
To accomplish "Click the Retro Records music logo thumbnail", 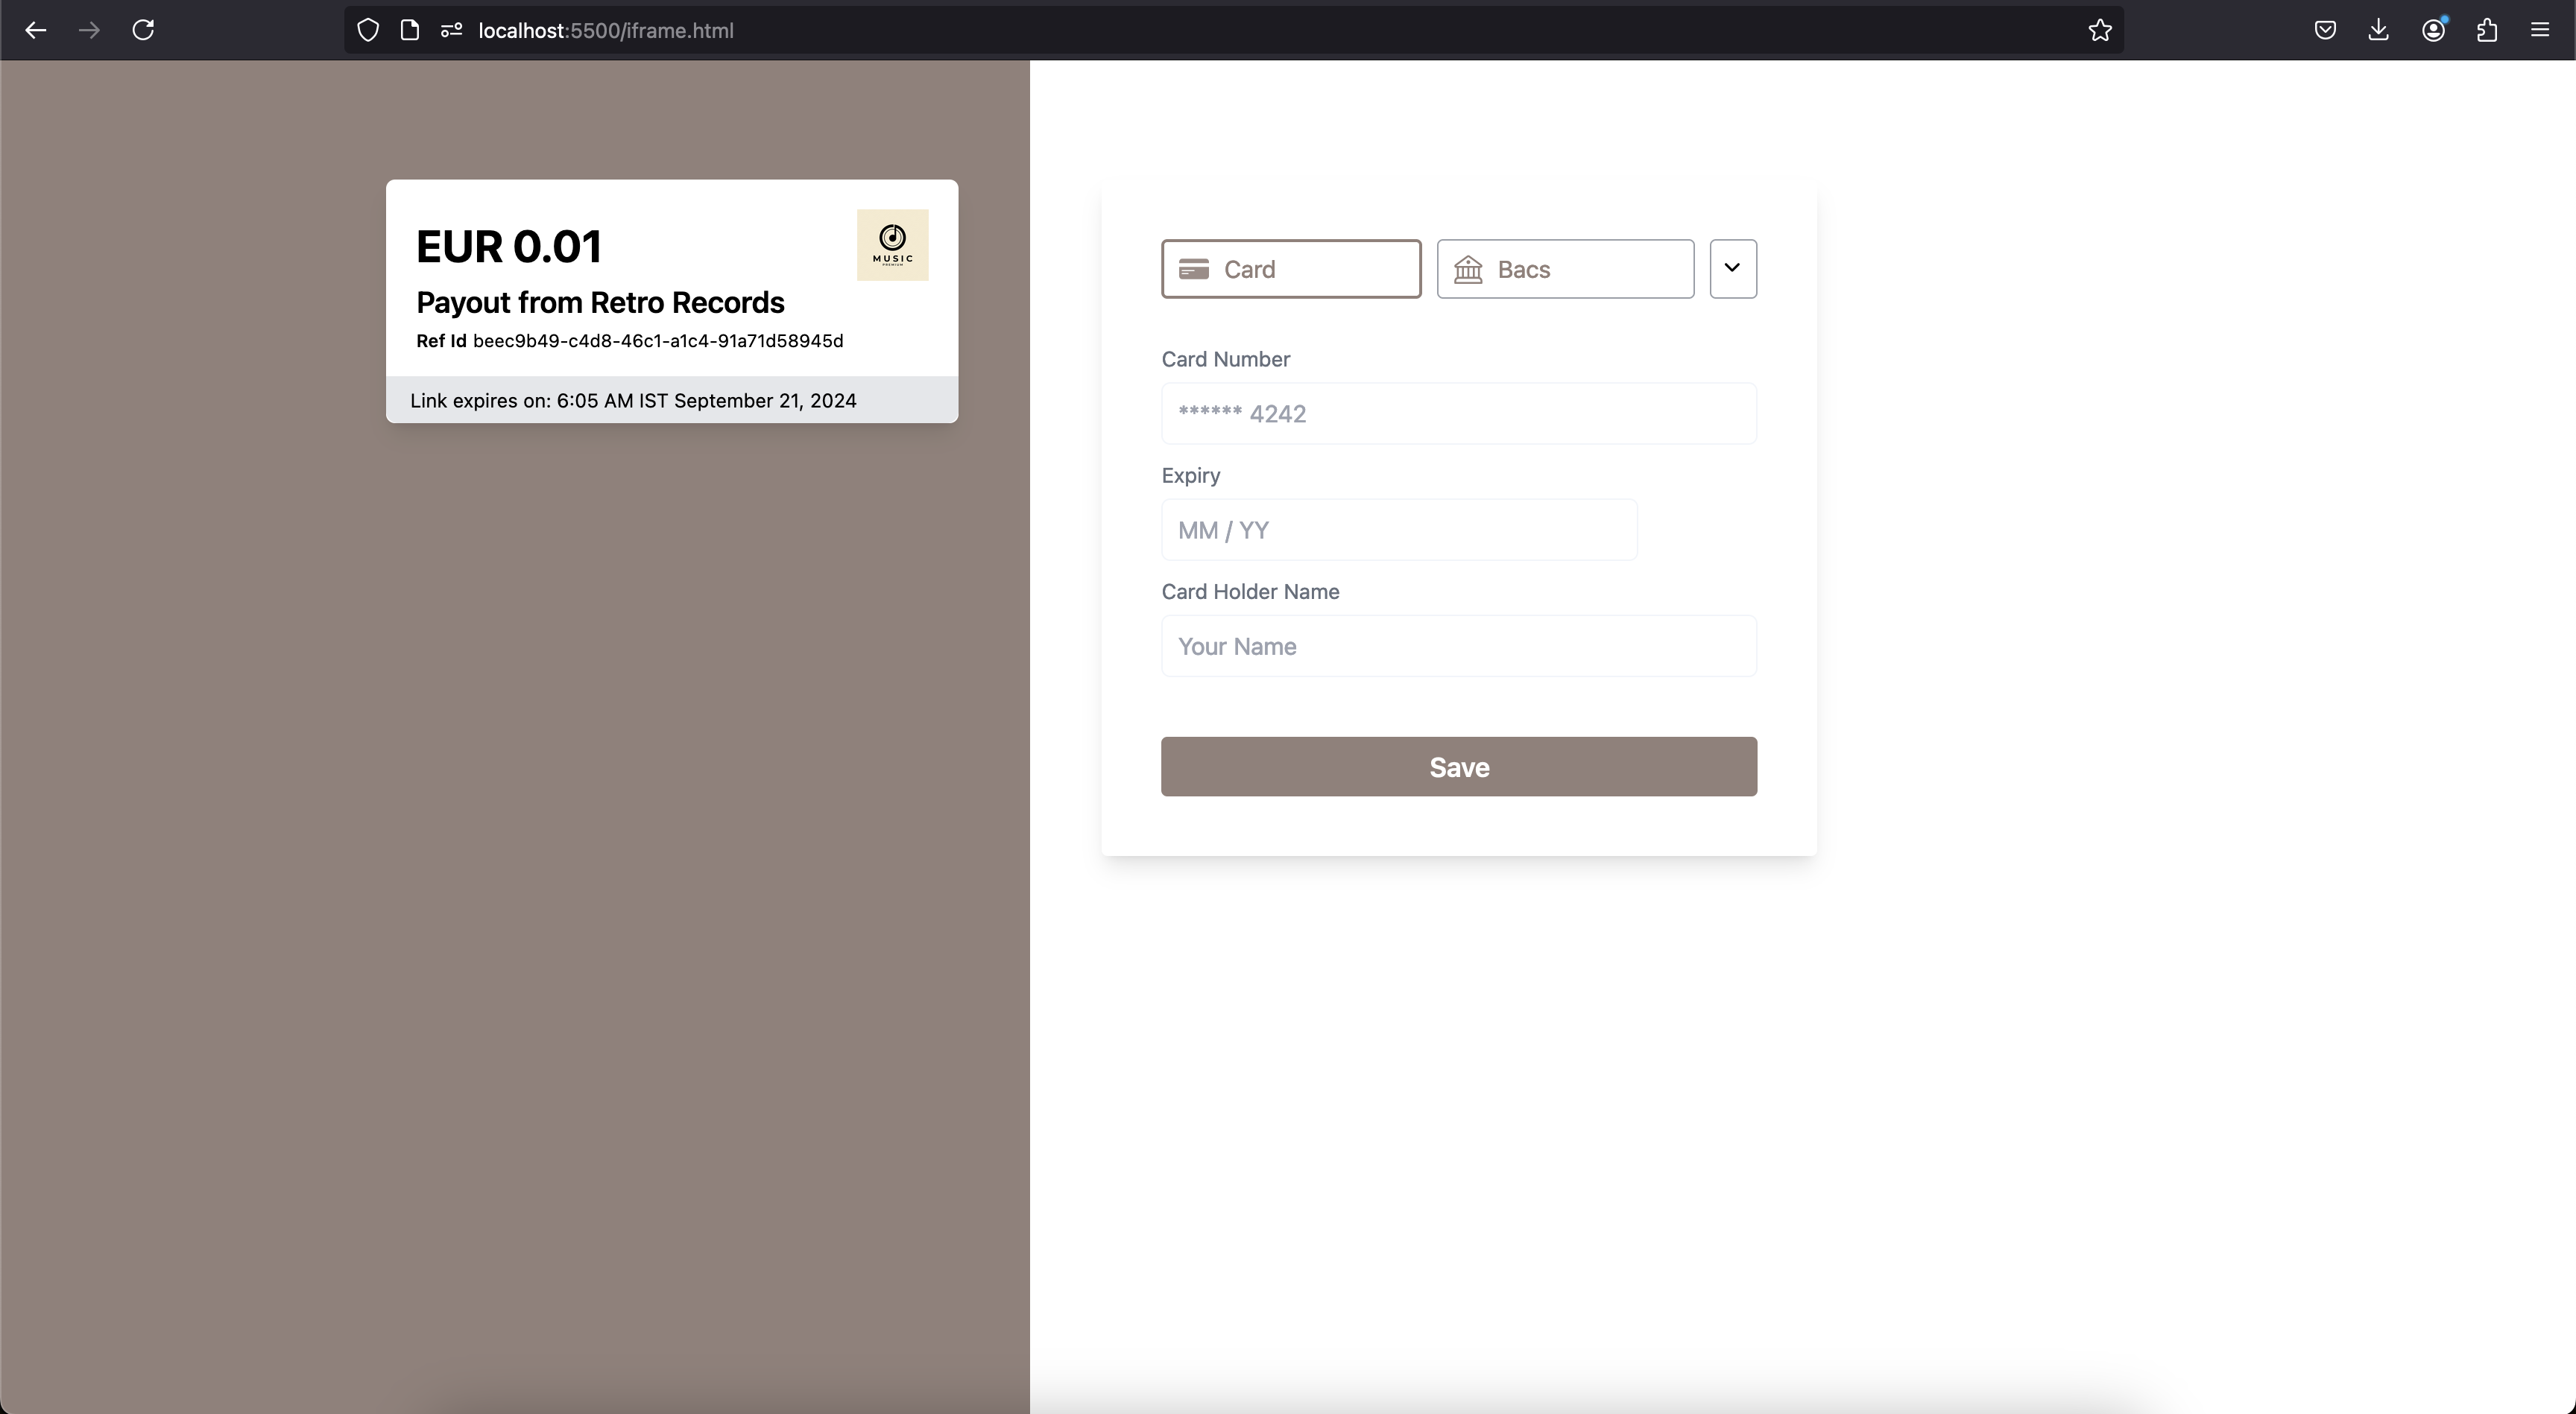I will pyautogui.click(x=892, y=245).
